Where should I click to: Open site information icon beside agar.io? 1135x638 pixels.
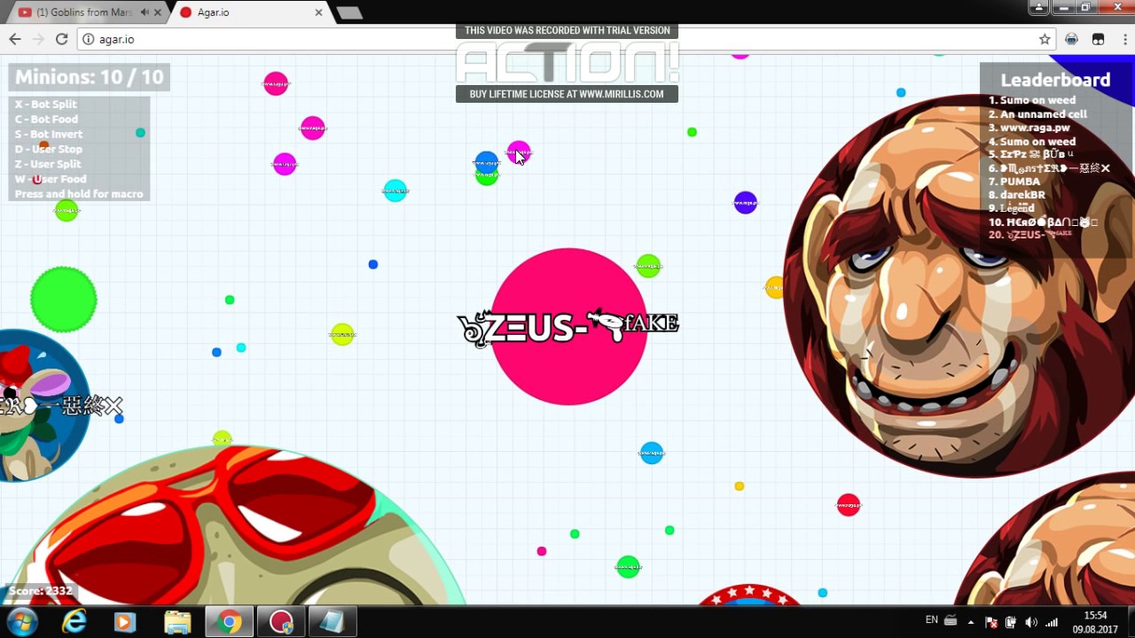88,39
